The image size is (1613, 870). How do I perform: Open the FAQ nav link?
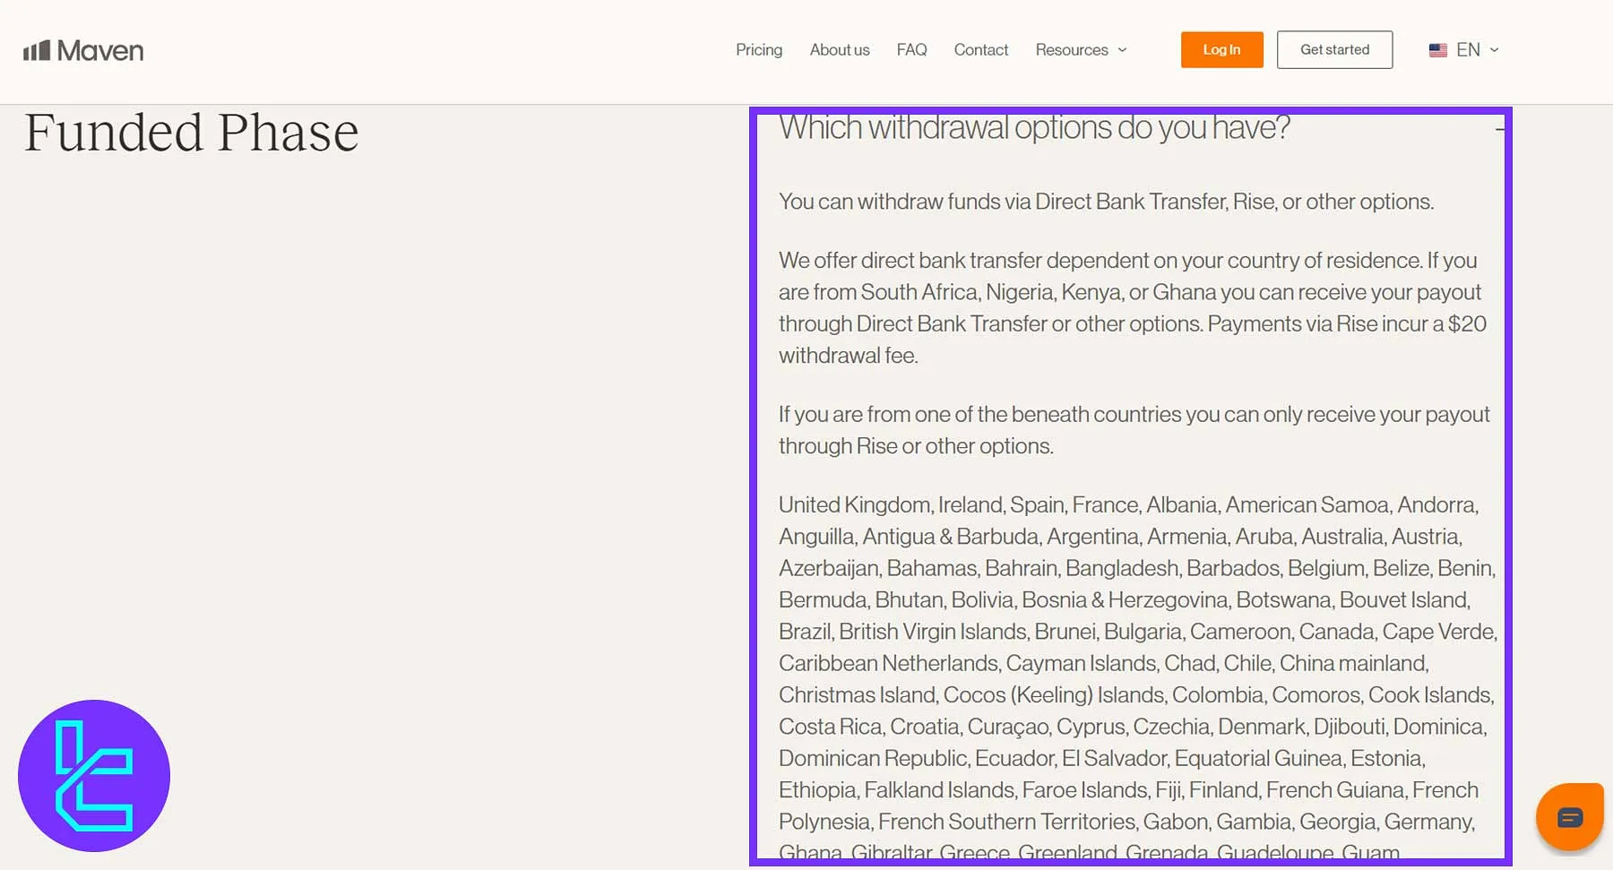[911, 50]
